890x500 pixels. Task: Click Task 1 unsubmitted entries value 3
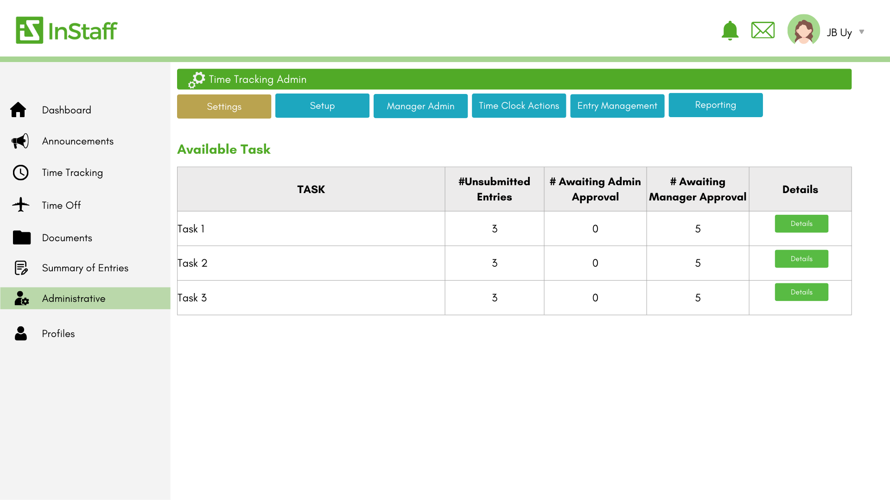(x=494, y=229)
